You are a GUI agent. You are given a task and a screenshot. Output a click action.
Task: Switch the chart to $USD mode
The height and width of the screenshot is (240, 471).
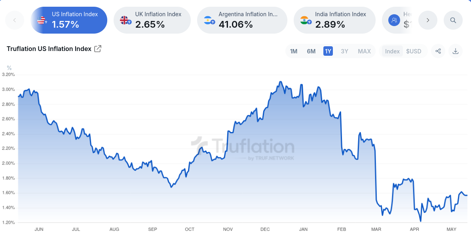pyautogui.click(x=414, y=51)
